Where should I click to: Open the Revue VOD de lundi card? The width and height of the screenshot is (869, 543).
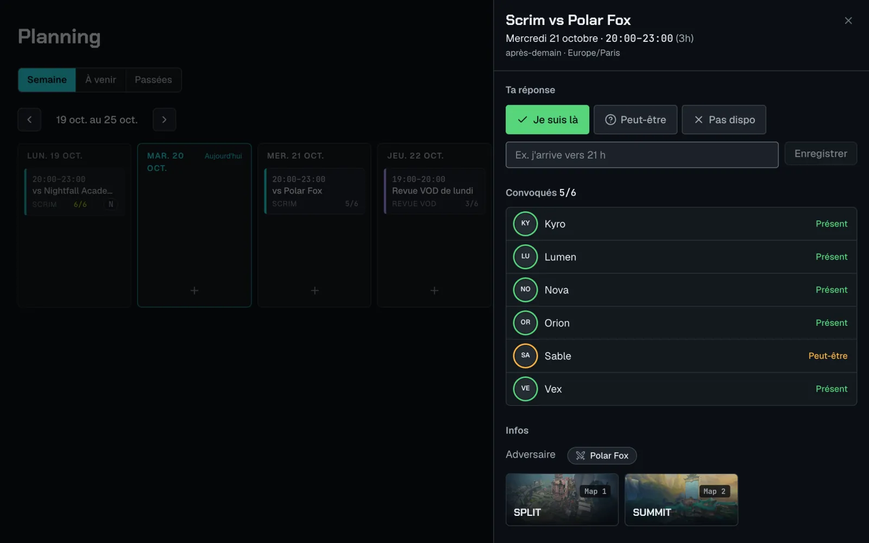[x=434, y=191]
